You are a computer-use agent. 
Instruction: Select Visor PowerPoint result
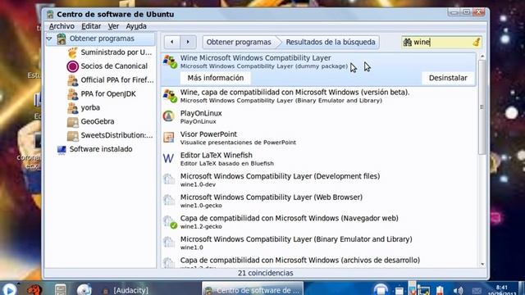pos(318,138)
